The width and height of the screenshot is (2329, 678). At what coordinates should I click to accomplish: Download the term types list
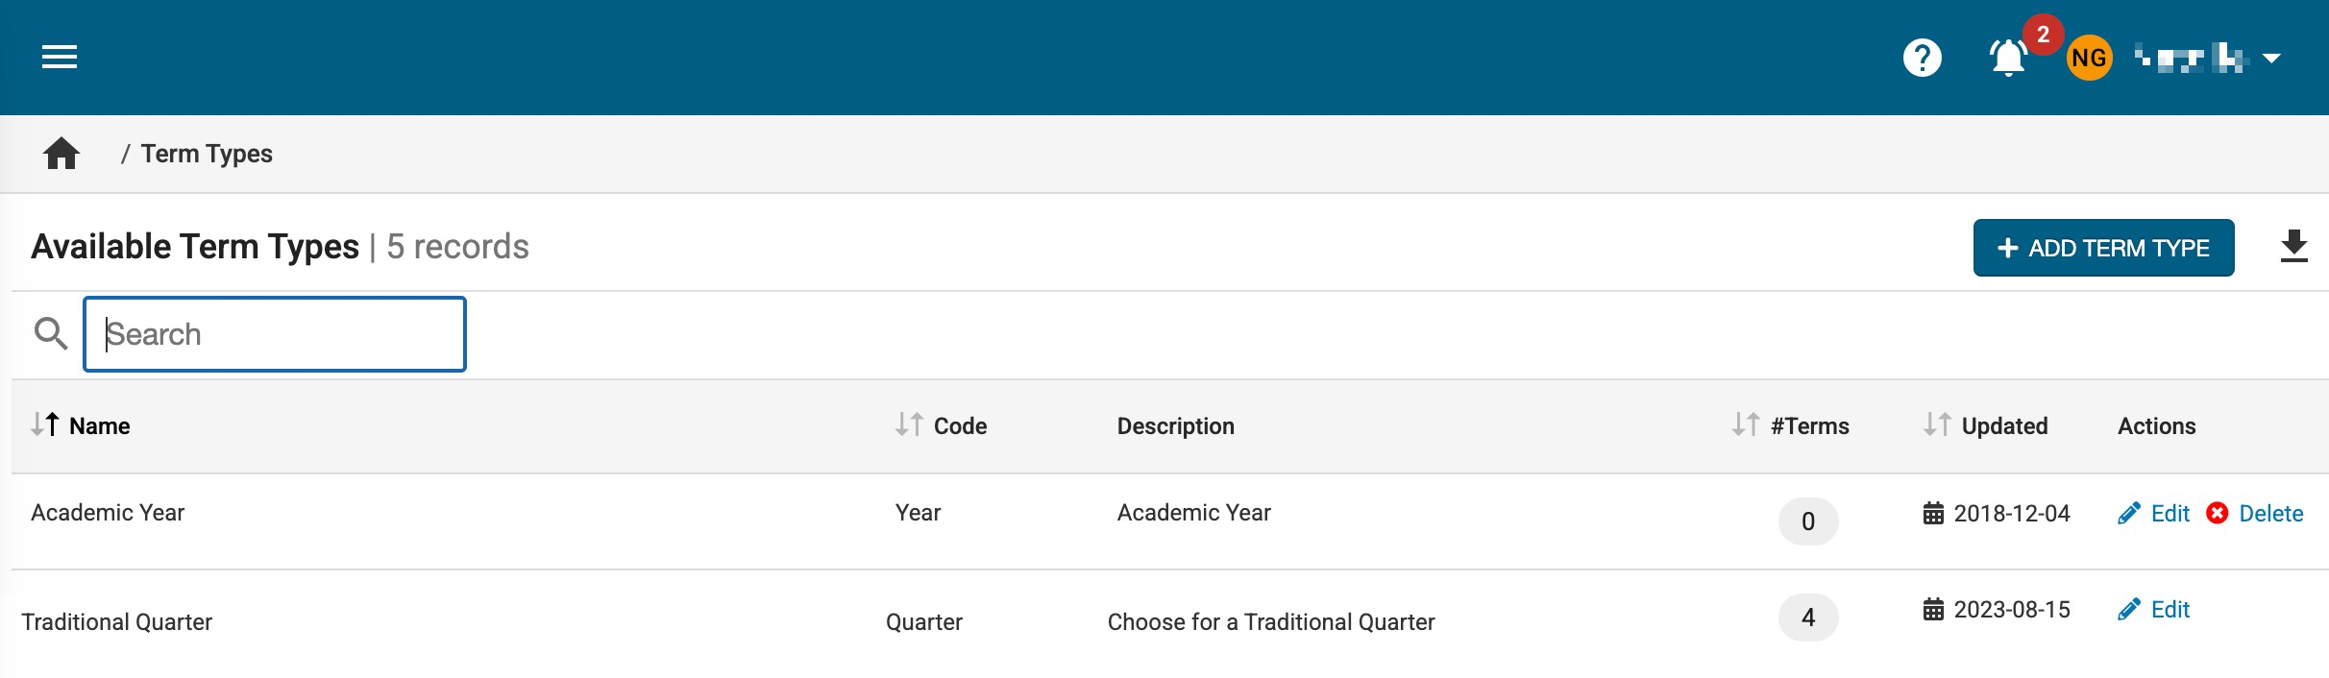coord(2293,247)
